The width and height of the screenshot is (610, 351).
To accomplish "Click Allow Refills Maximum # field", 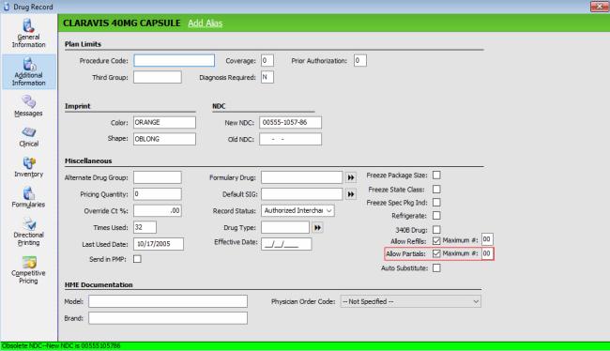I will click(487, 239).
